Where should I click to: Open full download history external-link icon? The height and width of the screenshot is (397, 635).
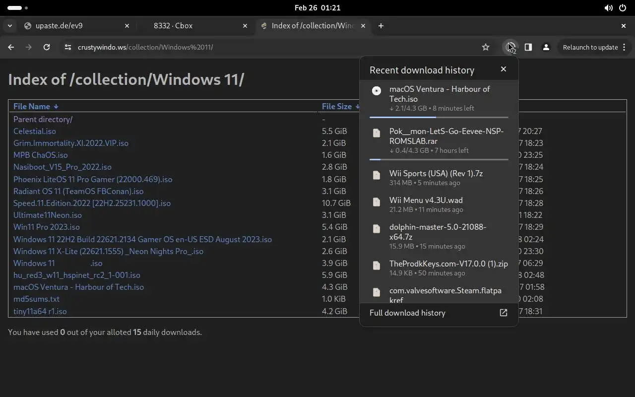pos(504,313)
